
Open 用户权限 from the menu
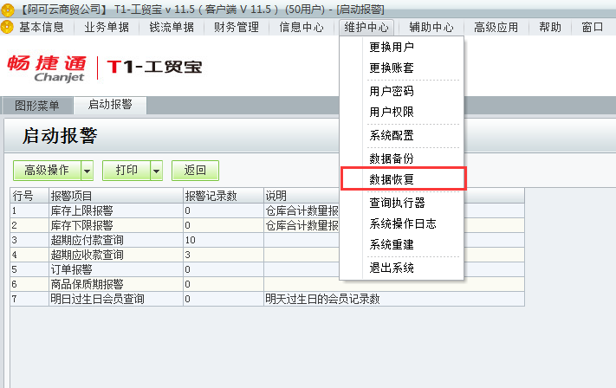[x=392, y=112]
